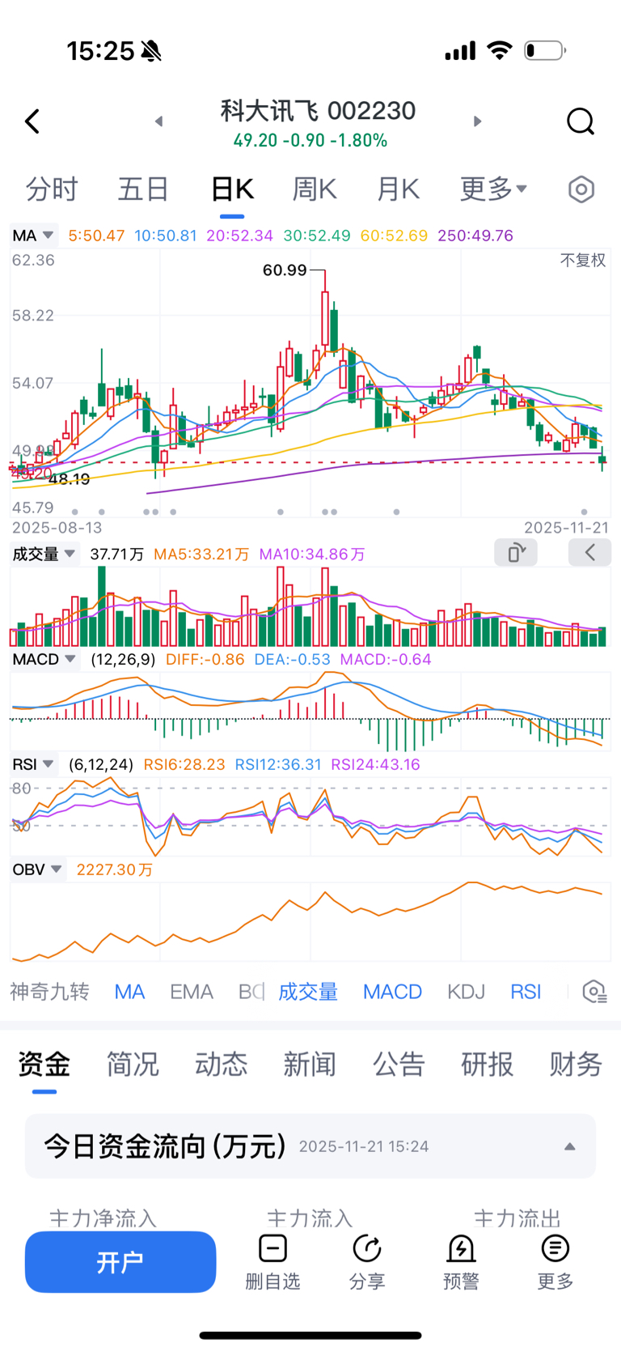This screenshot has height=1352, width=621.
Task: Open search with the magnifier icon
Action: (581, 121)
